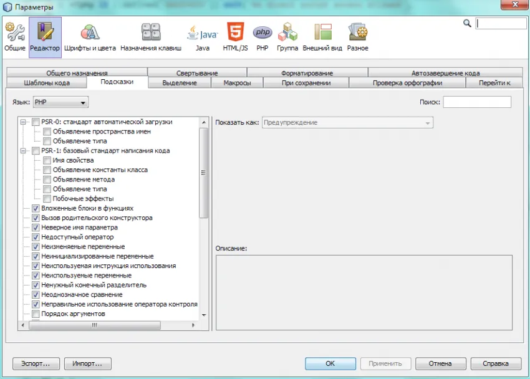530x379 pixels.
Task: Open the Разное (Miscellaneous) category
Action: click(357, 37)
